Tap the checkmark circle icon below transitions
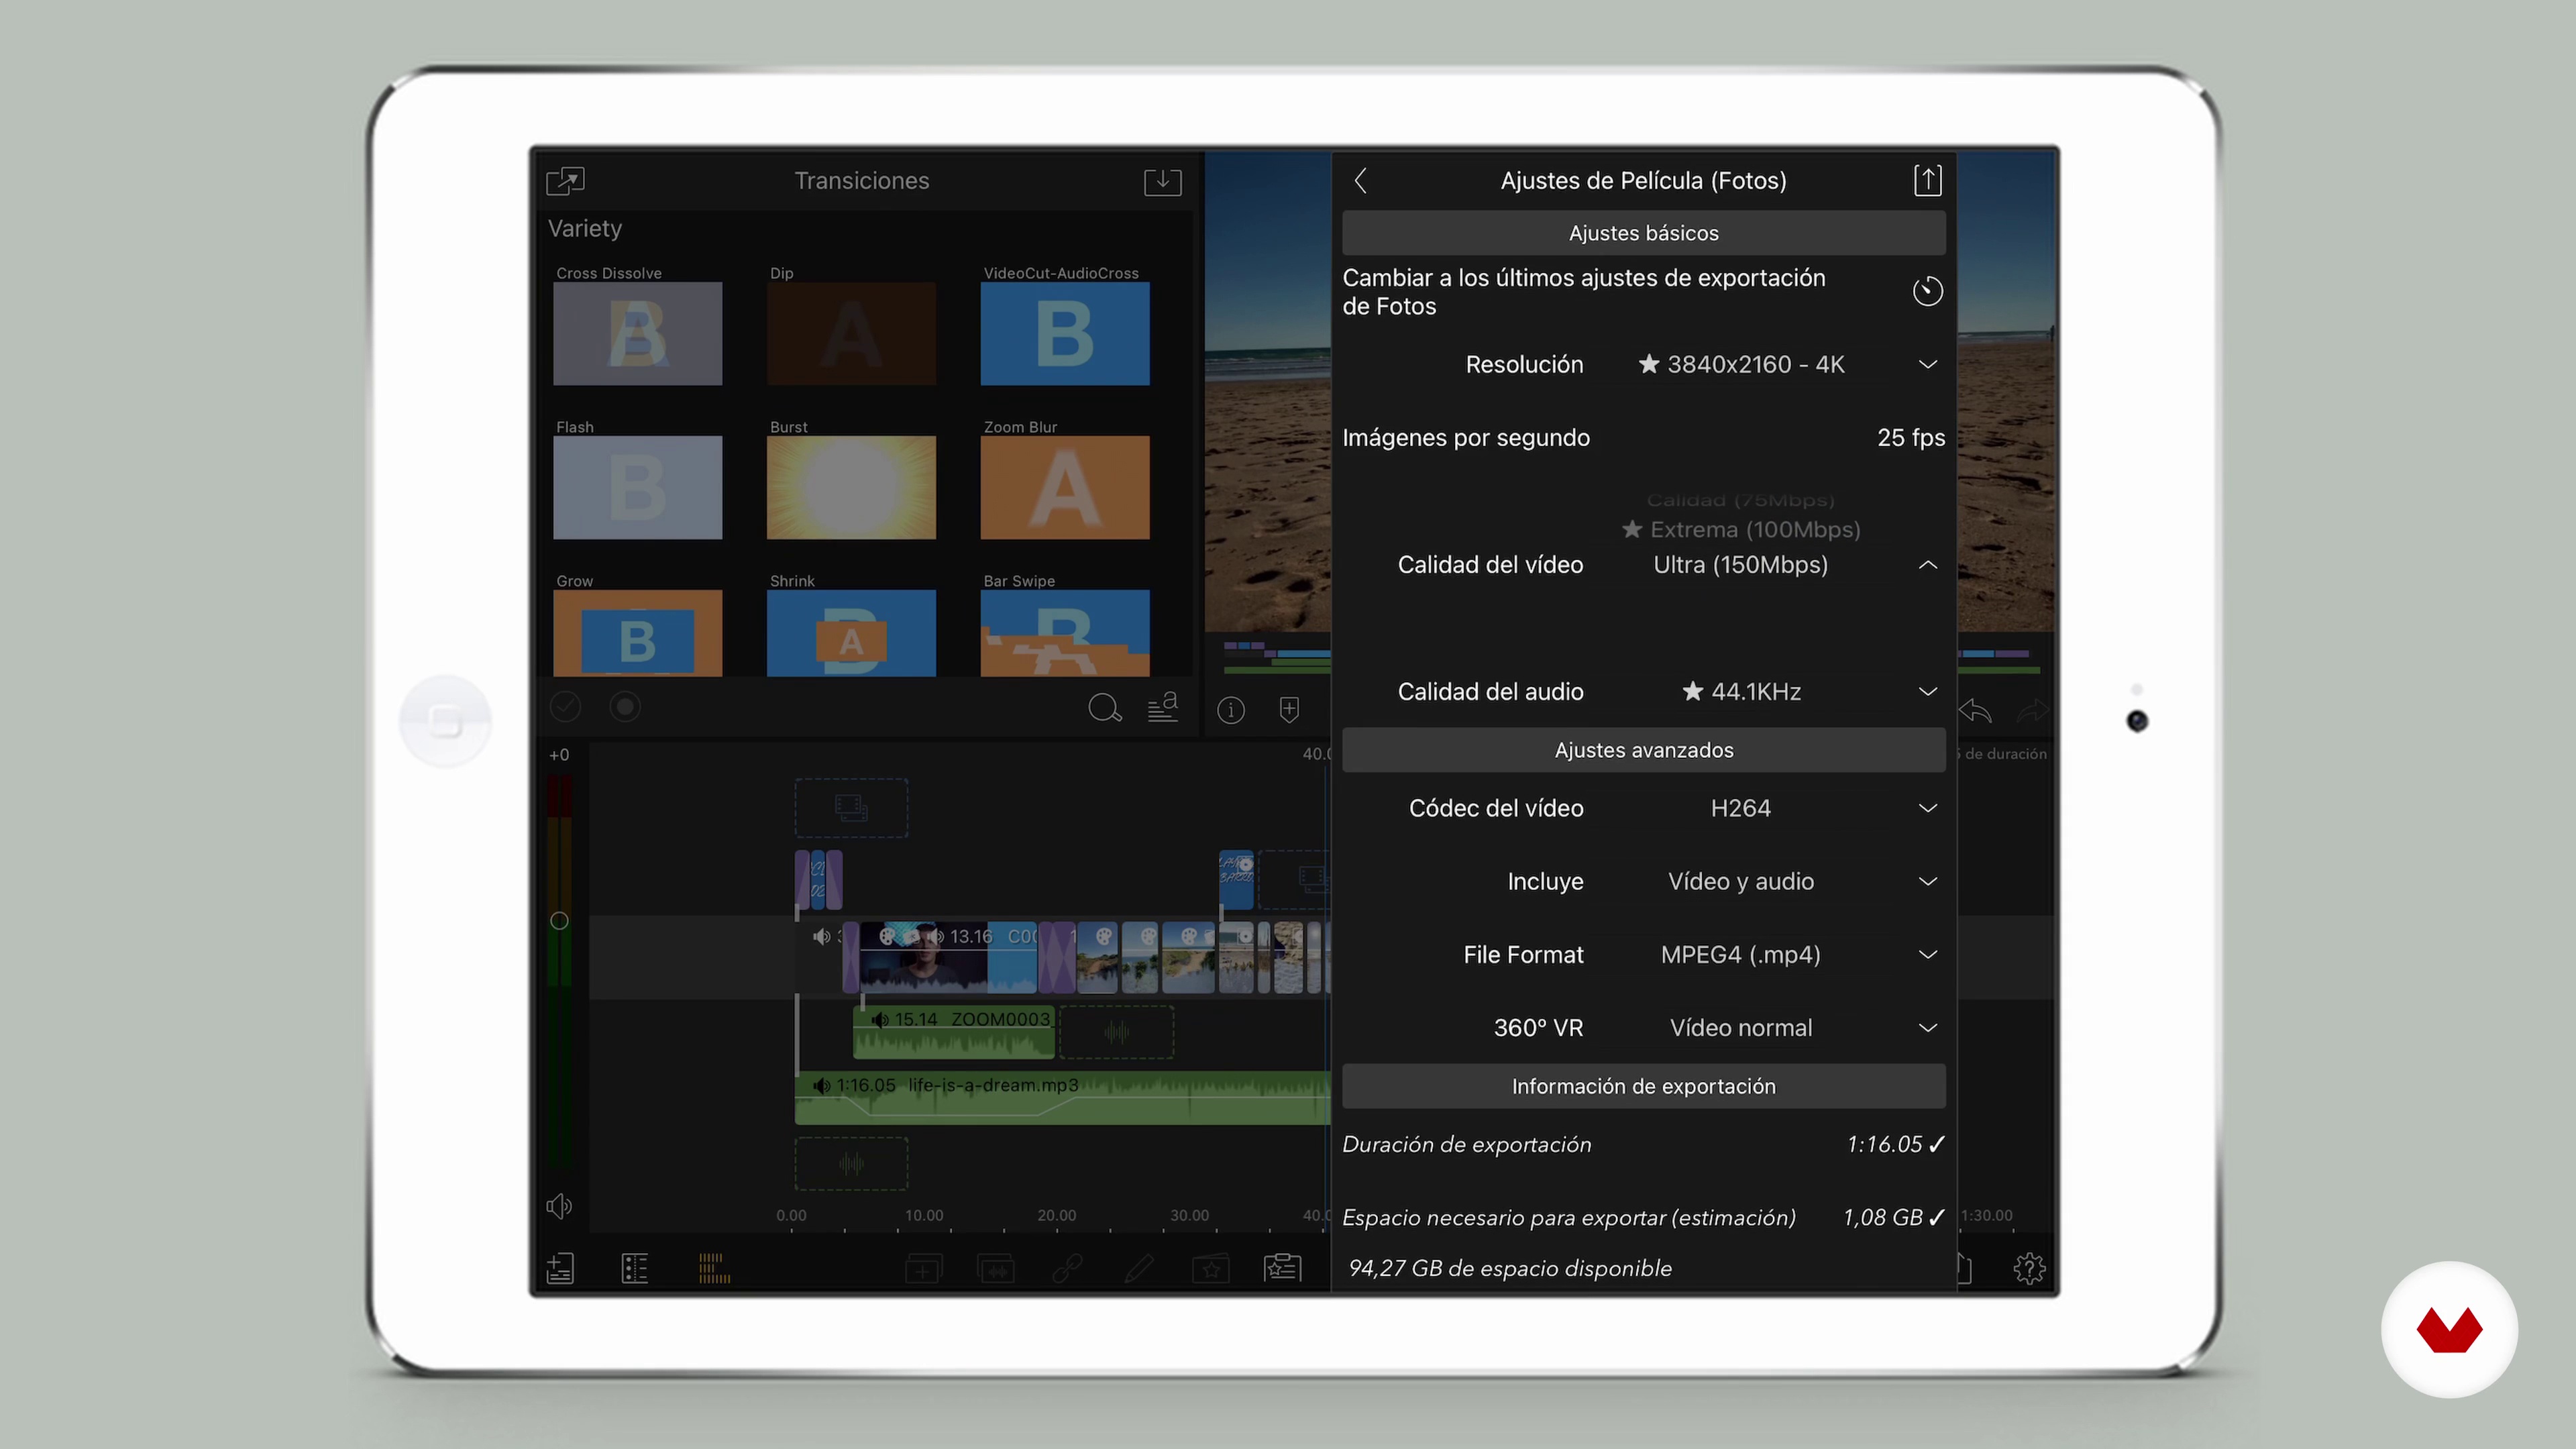This screenshot has width=2576, height=1449. (x=565, y=707)
